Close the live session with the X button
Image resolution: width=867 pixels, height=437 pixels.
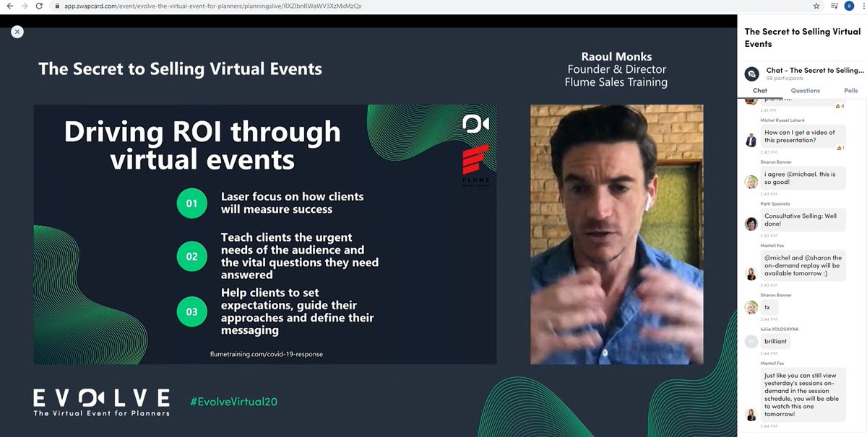pyautogui.click(x=17, y=32)
